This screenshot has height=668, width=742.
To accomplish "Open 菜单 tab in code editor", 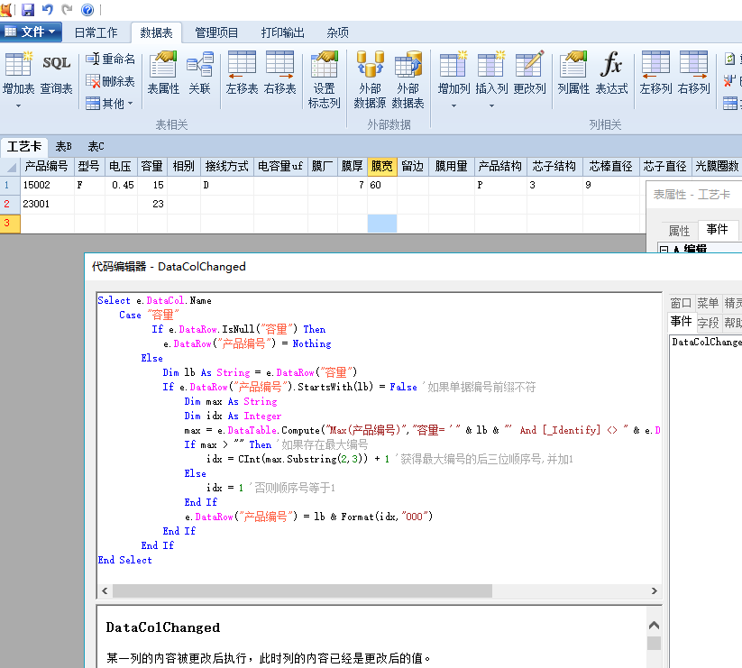I will (x=708, y=303).
